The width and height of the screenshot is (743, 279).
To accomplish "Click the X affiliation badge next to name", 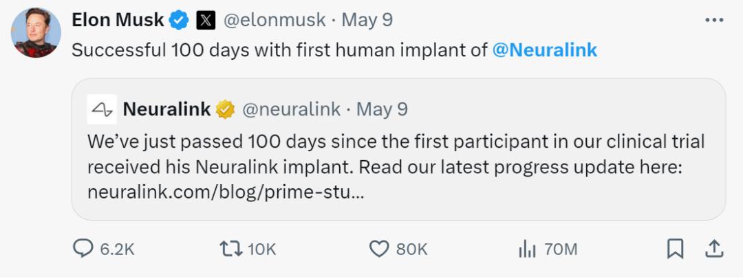I will pyautogui.click(x=206, y=21).
